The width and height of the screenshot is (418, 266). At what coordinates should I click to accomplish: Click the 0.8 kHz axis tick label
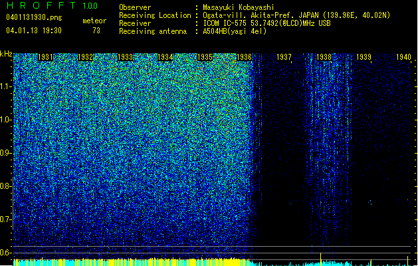6,186
